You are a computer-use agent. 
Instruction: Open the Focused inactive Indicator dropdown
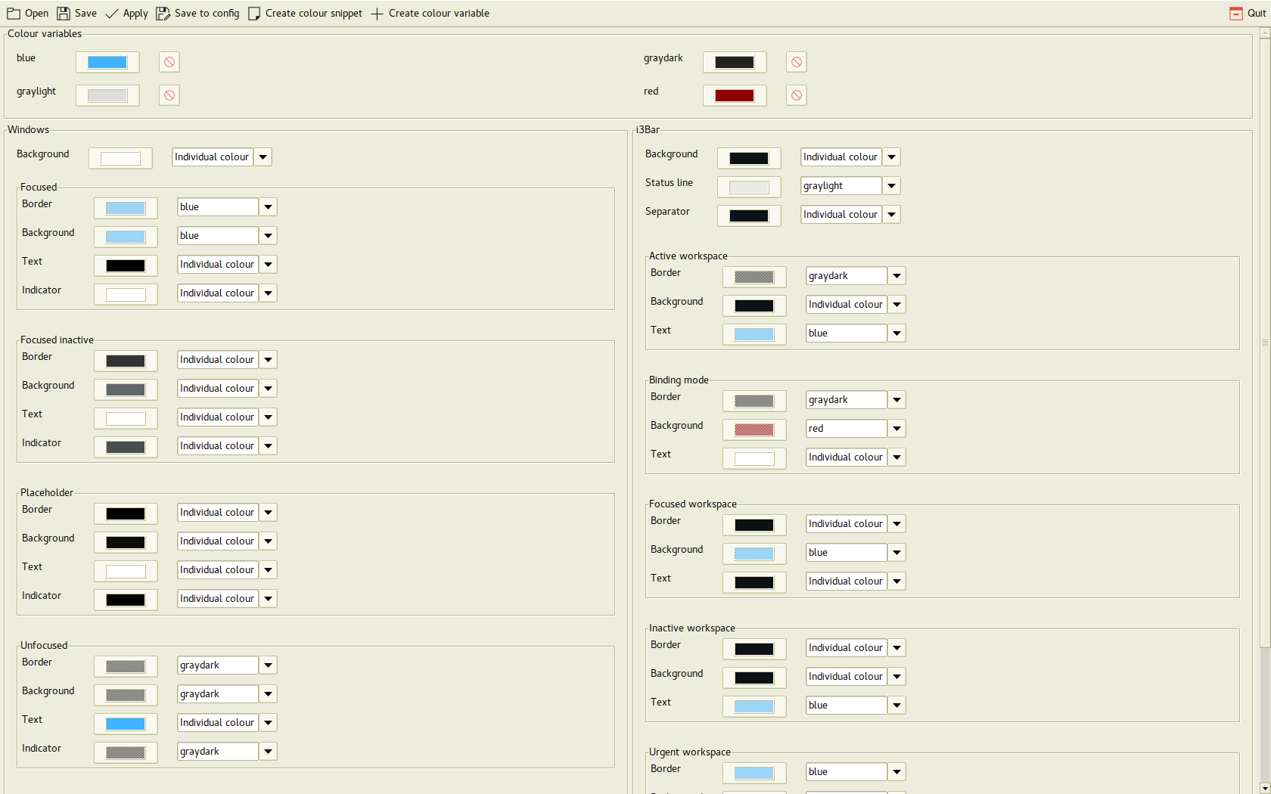click(x=268, y=446)
